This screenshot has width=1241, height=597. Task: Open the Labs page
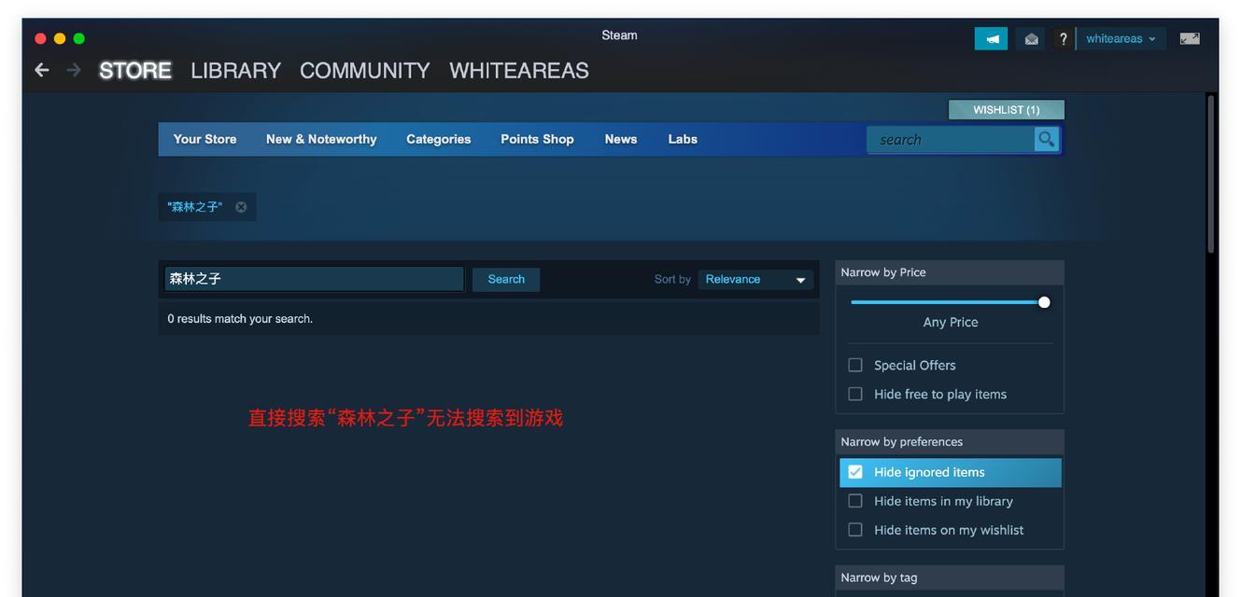pos(683,139)
